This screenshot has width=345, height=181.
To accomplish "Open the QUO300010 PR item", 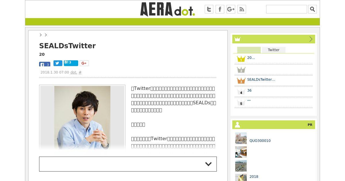I will (260, 141).
